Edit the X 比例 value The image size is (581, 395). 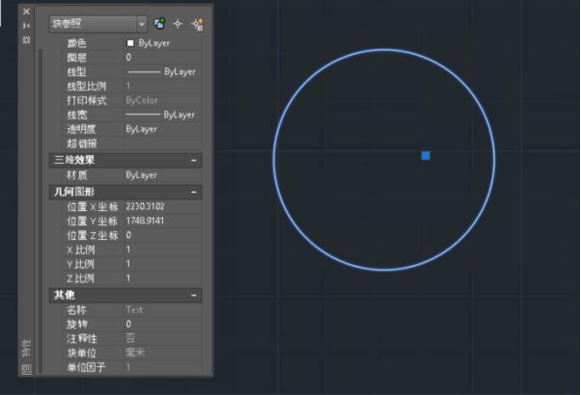[x=163, y=250]
